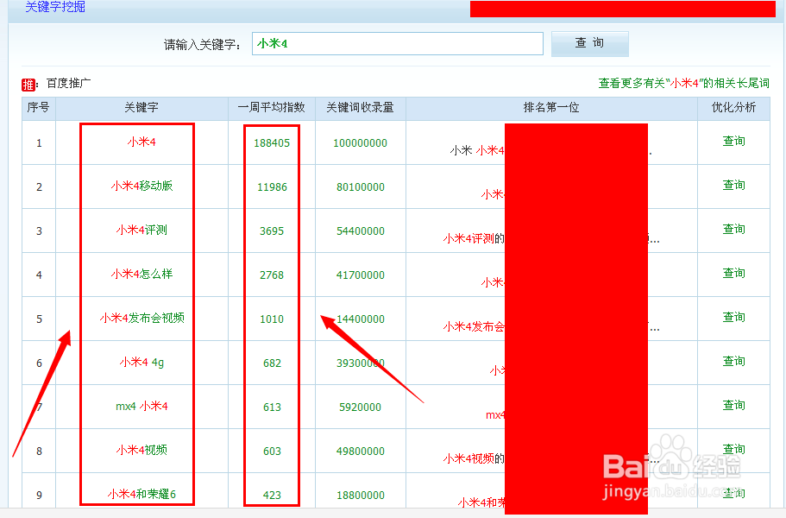This screenshot has height=518, width=786.
Task: Click the keyword input field containing 小米4
Action: [397, 44]
